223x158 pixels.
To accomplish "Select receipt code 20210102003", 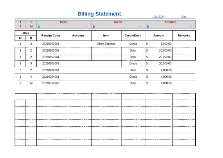I will [x=51, y=50].
